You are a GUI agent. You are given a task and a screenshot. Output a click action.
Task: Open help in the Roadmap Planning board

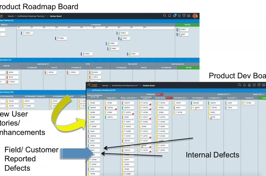pyautogui.click(x=184, y=16)
